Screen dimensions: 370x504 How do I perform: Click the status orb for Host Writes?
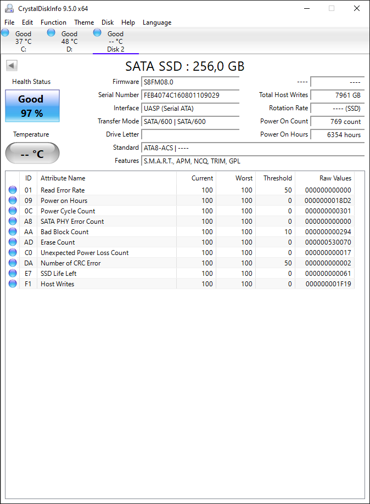tap(13, 284)
